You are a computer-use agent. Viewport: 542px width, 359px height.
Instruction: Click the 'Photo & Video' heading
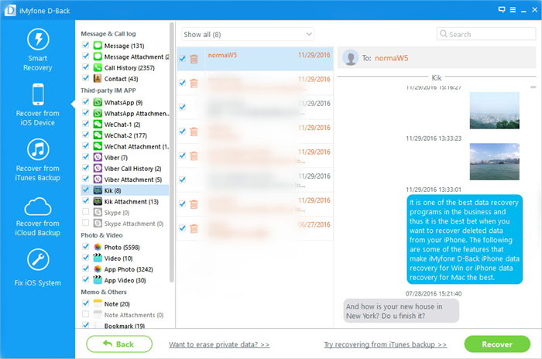pyautogui.click(x=101, y=235)
